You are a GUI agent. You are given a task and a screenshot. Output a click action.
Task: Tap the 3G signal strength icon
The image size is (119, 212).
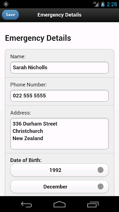pyautogui.click(x=96, y=4)
